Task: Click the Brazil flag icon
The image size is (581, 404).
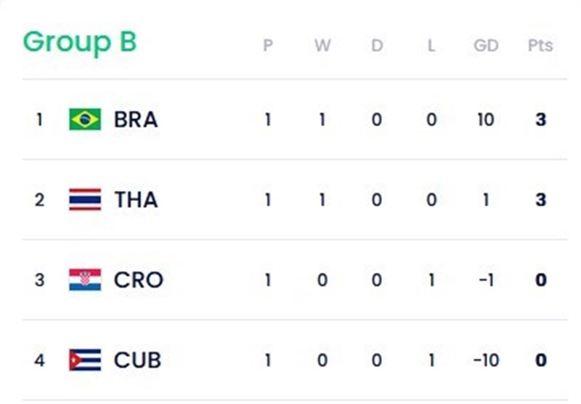Action: point(85,119)
